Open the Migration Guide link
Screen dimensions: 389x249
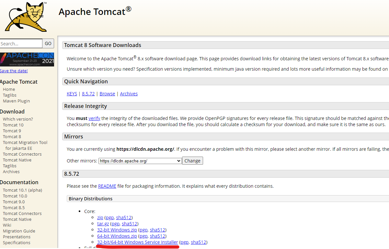click(x=19, y=231)
